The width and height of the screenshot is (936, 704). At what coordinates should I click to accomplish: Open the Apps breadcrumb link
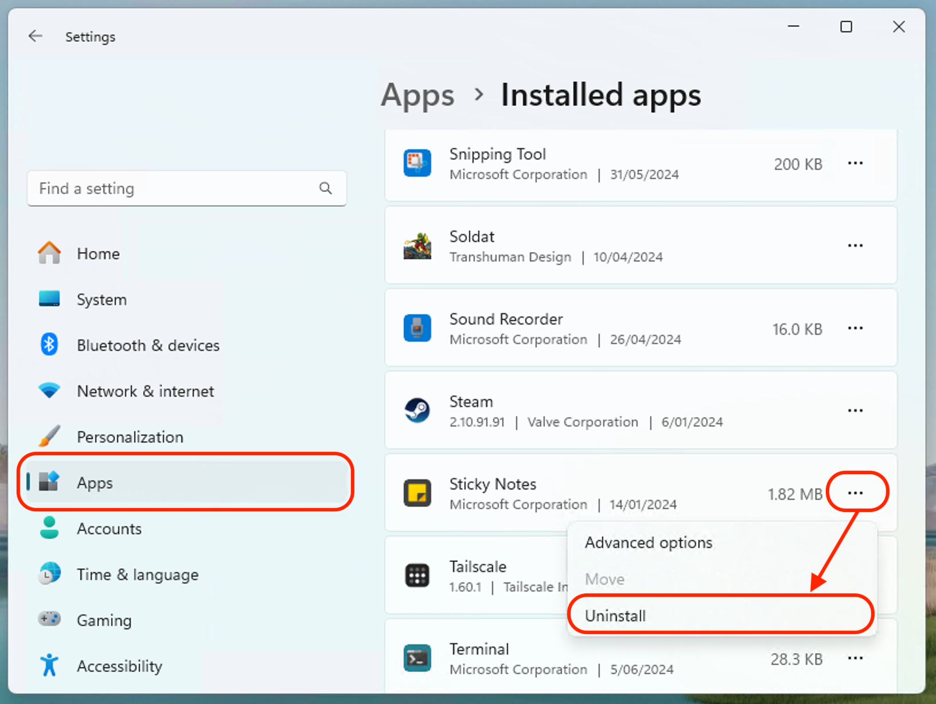[417, 95]
